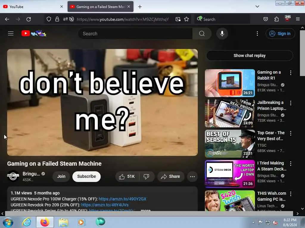Open the shield tracking protection icon
The height and width of the screenshot is (228, 305).
click(49, 19)
